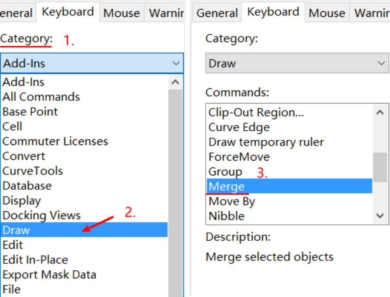Select the Curve Edge command
This screenshot has height=297, width=390.
coord(239,127)
